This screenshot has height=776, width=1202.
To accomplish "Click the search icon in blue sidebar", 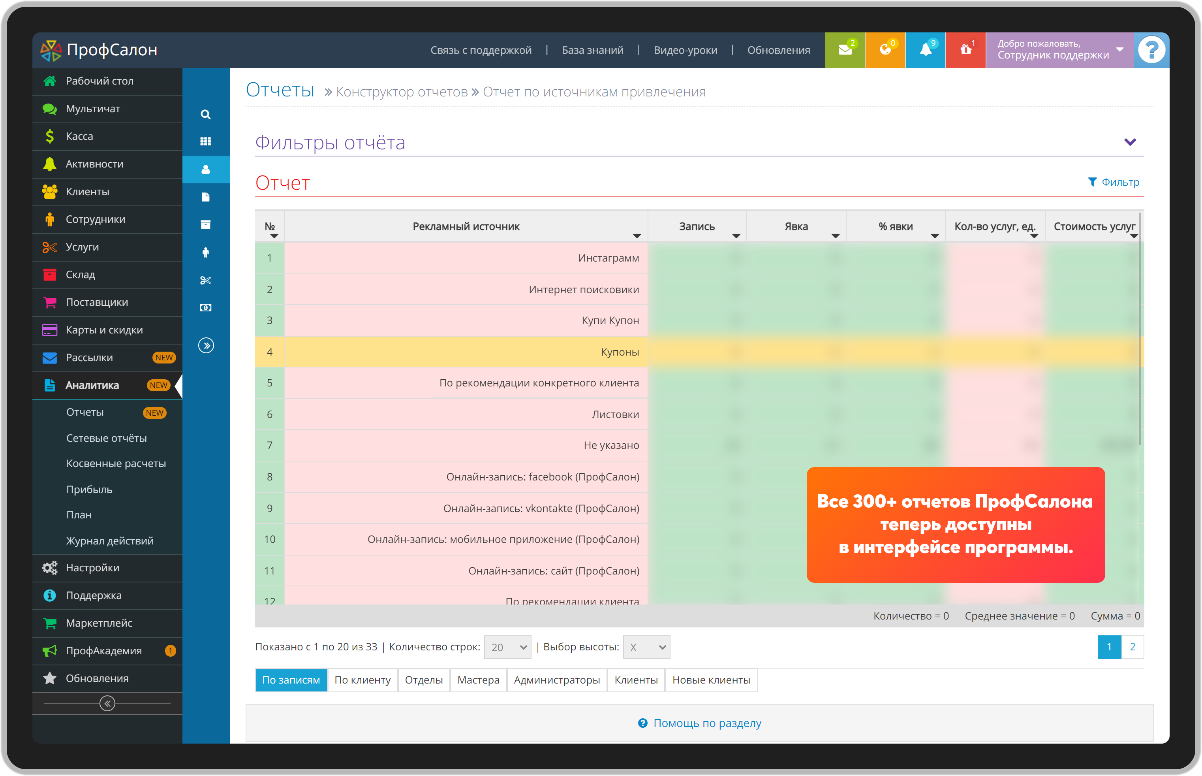I will tap(205, 114).
